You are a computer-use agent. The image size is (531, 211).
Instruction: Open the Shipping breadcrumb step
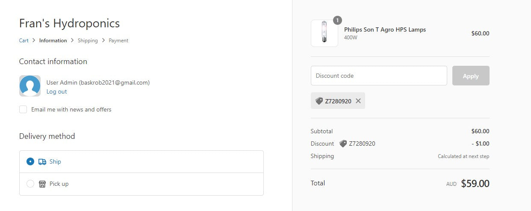click(x=88, y=41)
